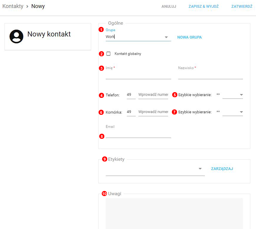The image size is (256, 229).
Task: Click the Telefon number input field
Action: [x=153, y=95]
